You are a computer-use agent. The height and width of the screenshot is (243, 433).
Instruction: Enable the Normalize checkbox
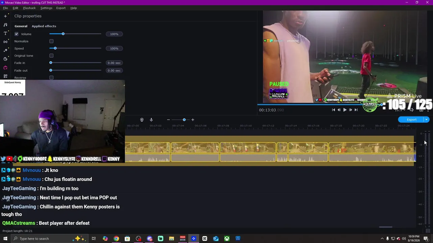tap(51, 41)
